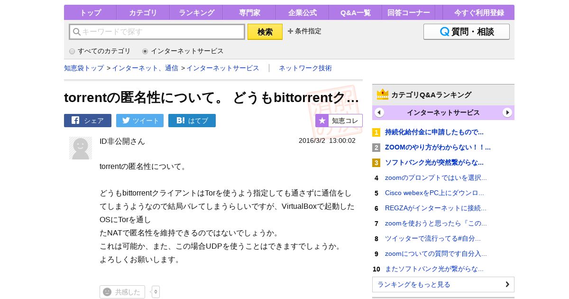Click the search magnifier icon in keyword field

tap(76, 32)
